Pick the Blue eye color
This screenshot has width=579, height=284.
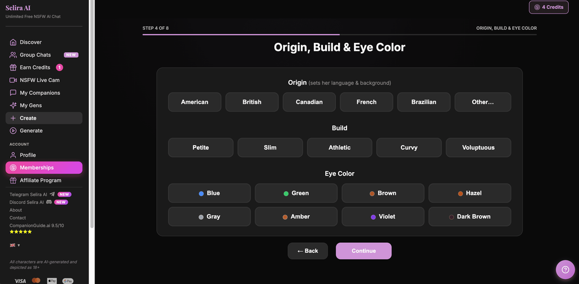[209, 193]
